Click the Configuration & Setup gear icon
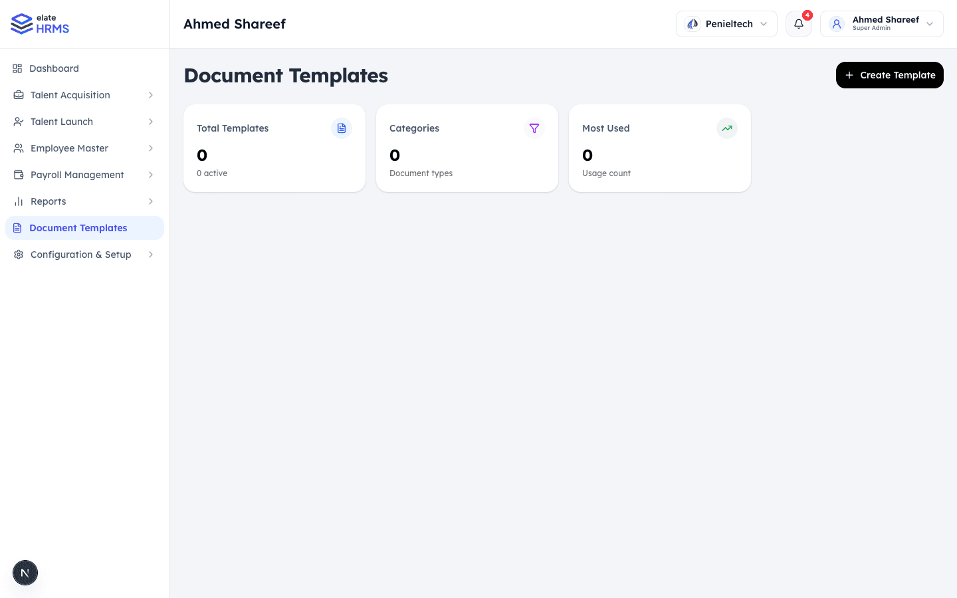The height and width of the screenshot is (598, 957). 18,254
